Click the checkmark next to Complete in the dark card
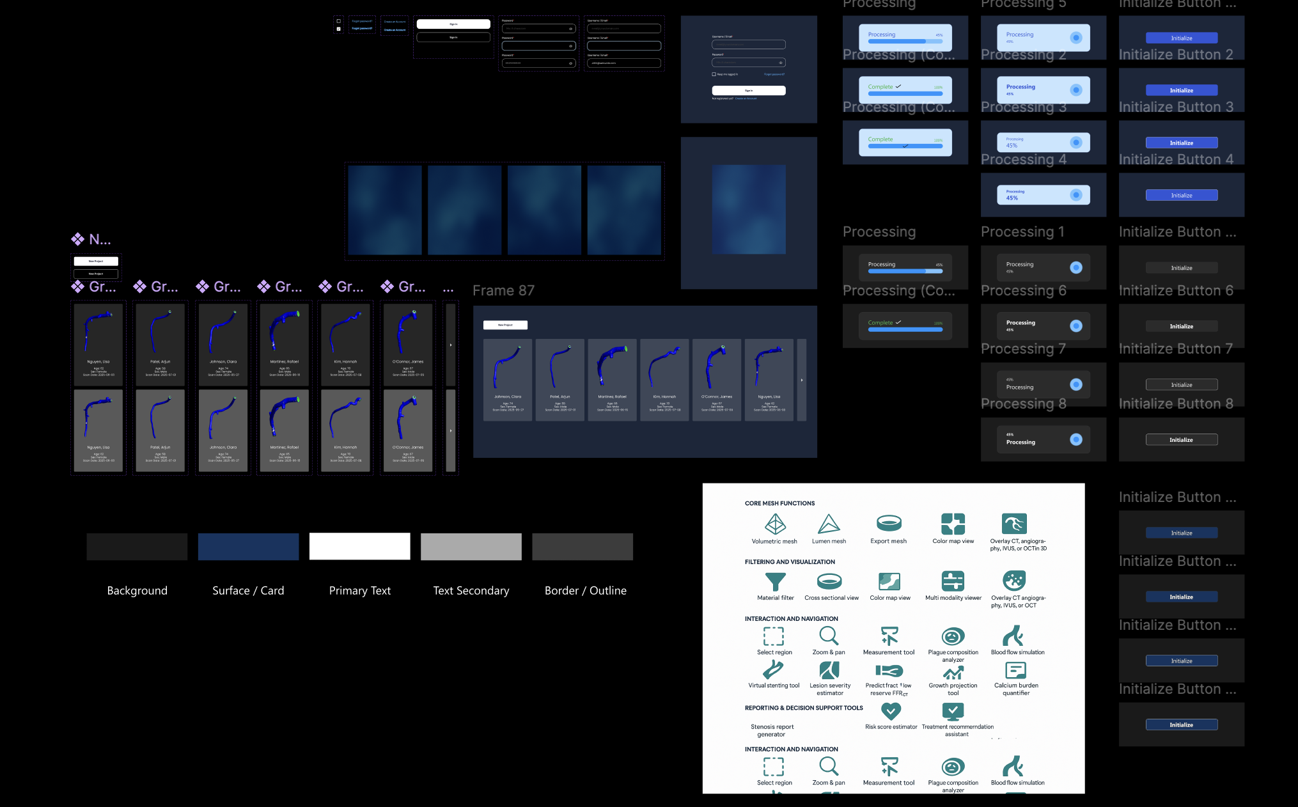 [x=898, y=322]
